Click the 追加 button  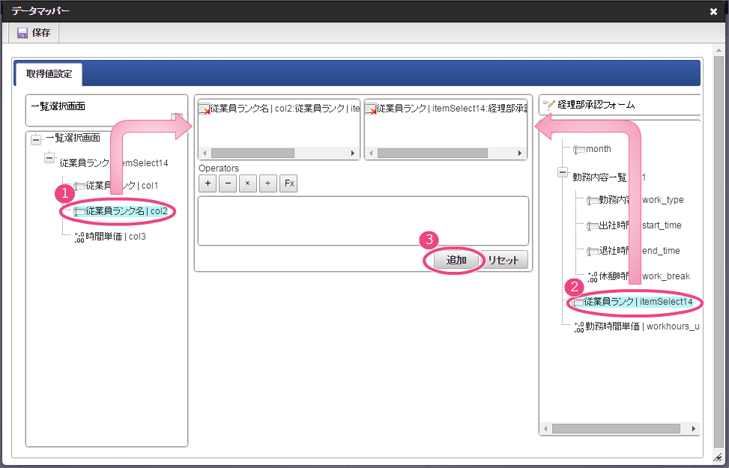(456, 260)
